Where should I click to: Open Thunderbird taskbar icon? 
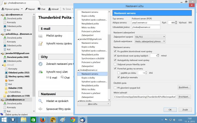coord(82,120)
